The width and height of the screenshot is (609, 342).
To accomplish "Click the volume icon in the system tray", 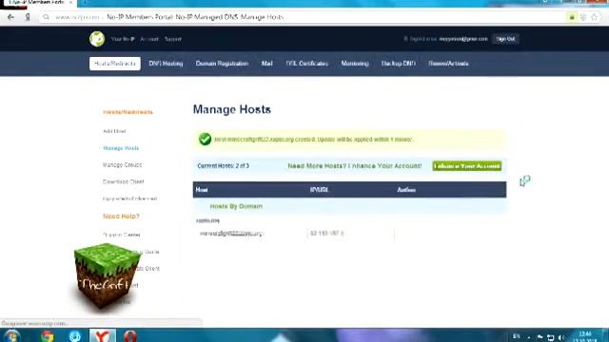I will pos(561,337).
